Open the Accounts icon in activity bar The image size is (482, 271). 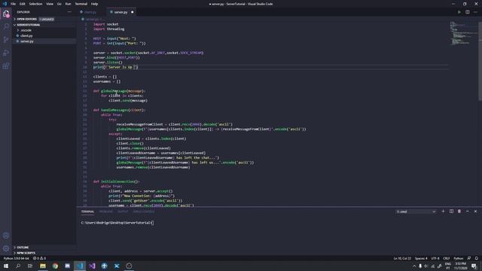click(6, 236)
